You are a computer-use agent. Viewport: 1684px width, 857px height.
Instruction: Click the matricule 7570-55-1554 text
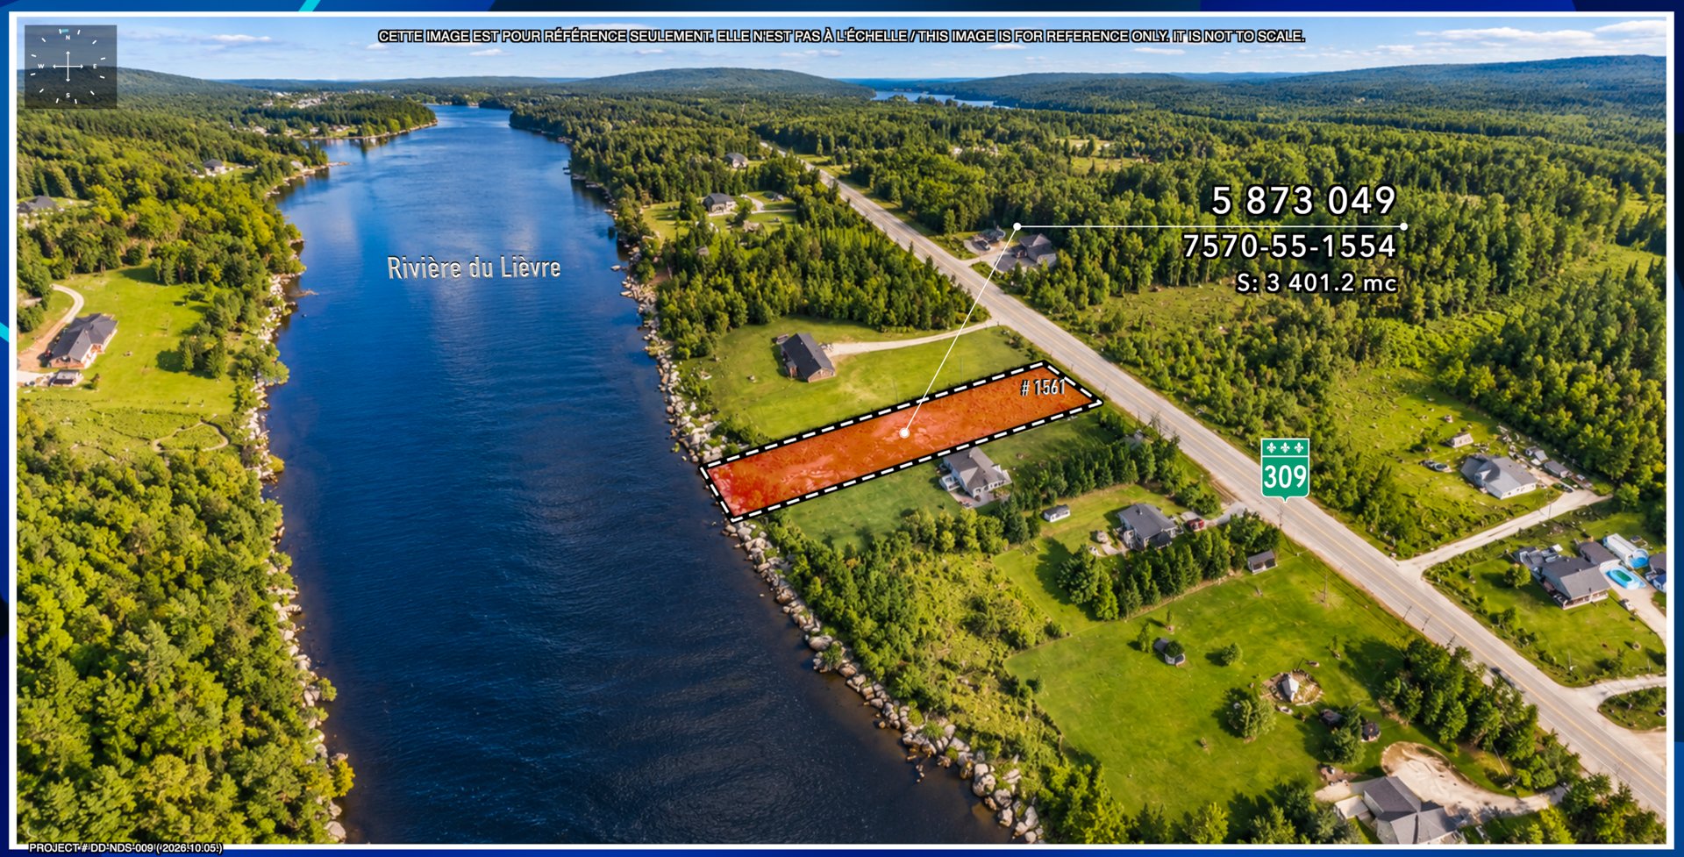(x=1289, y=246)
